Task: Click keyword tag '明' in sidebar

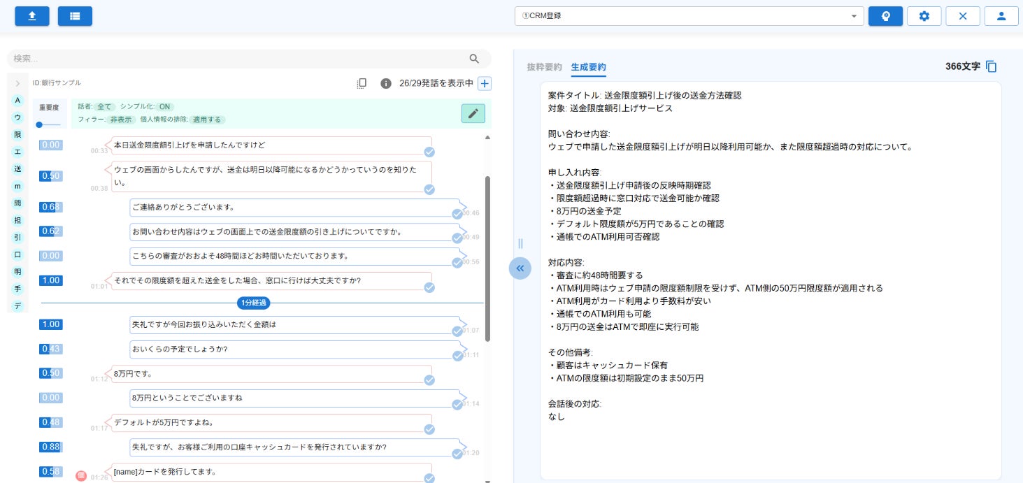Action: pyautogui.click(x=17, y=271)
